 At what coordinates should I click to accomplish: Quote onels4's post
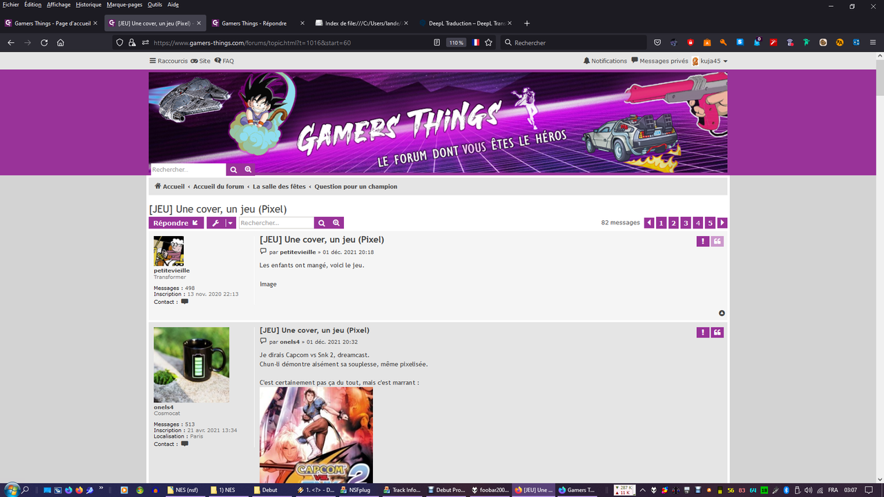point(718,333)
